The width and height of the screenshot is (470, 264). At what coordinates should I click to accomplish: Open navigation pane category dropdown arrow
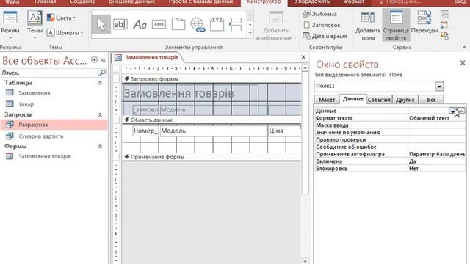pyautogui.click(x=94, y=60)
